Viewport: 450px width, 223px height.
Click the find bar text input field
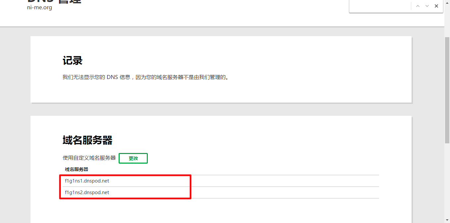pyautogui.click(x=379, y=6)
